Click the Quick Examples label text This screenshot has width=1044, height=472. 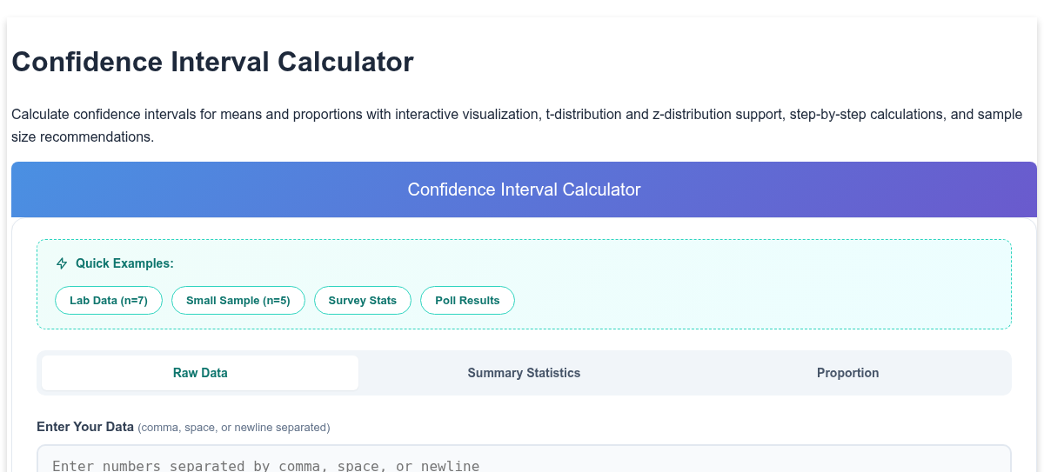click(x=124, y=263)
